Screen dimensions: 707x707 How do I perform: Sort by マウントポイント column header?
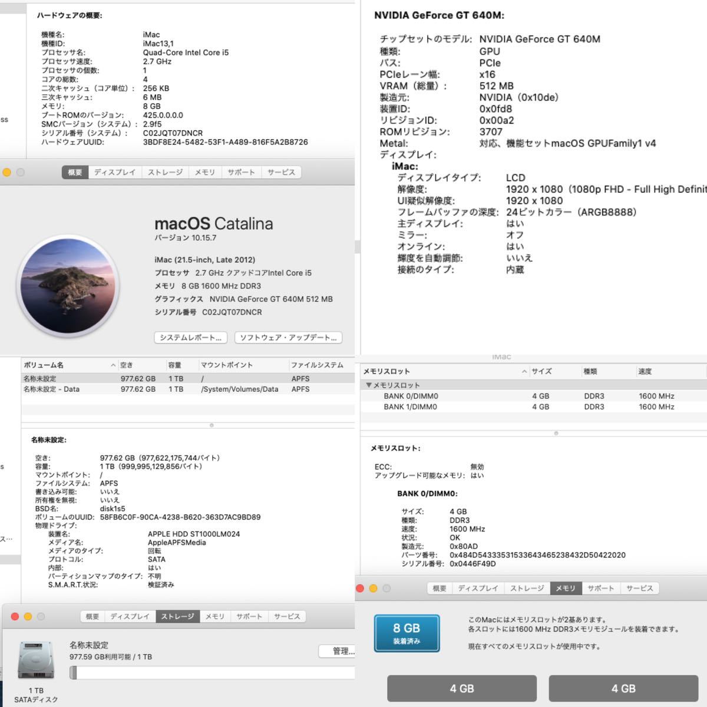coord(243,365)
